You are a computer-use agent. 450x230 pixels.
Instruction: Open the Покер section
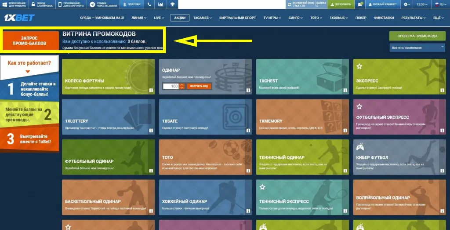[361, 18]
